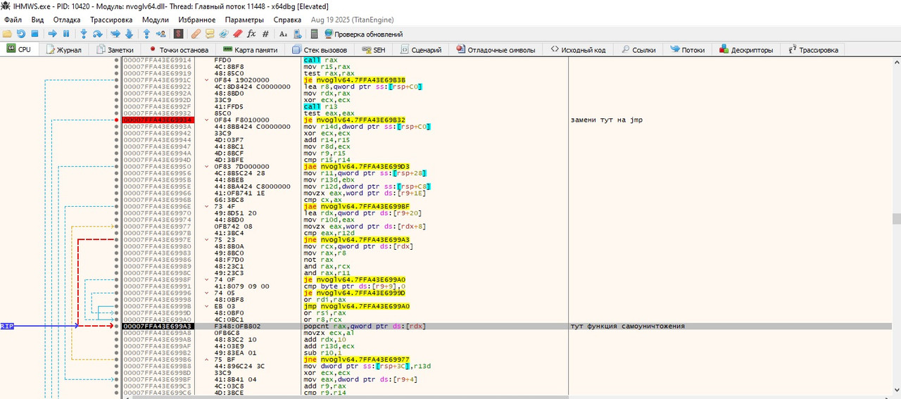Pause execution with the pause icon
The image size is (901, 399).
(66, 34)
